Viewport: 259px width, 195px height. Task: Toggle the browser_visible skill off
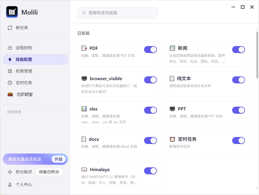[x=150, y=80]
